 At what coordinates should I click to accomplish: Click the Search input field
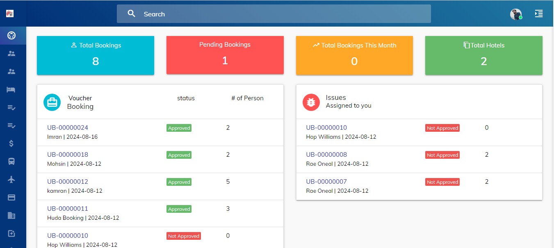(x=274, y=14)
